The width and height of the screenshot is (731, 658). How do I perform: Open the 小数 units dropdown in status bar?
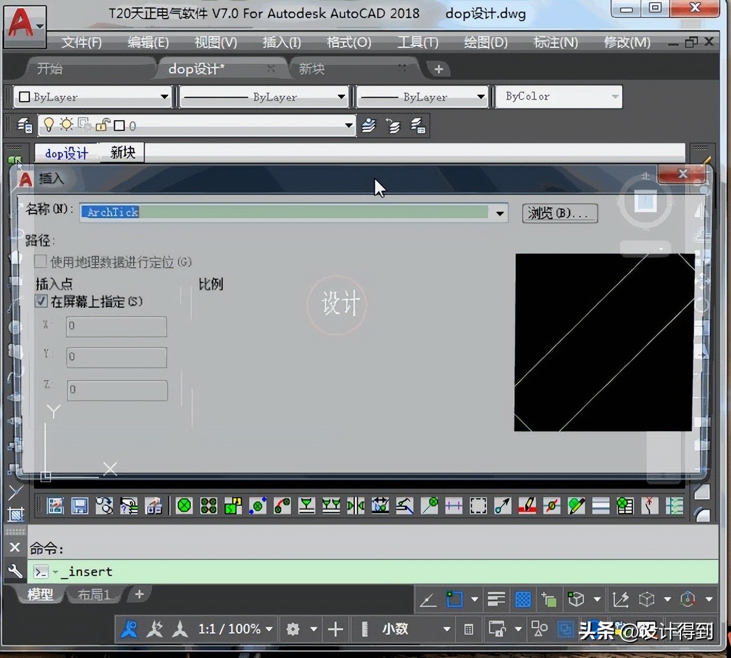tap(446, 629)
